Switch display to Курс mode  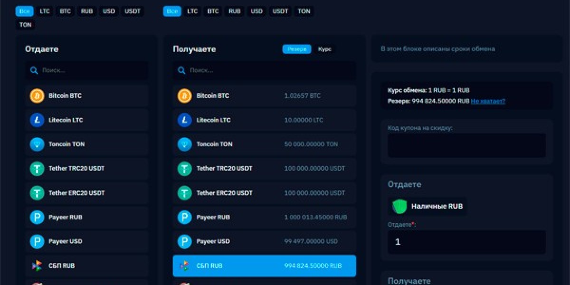tap(325, 49)
